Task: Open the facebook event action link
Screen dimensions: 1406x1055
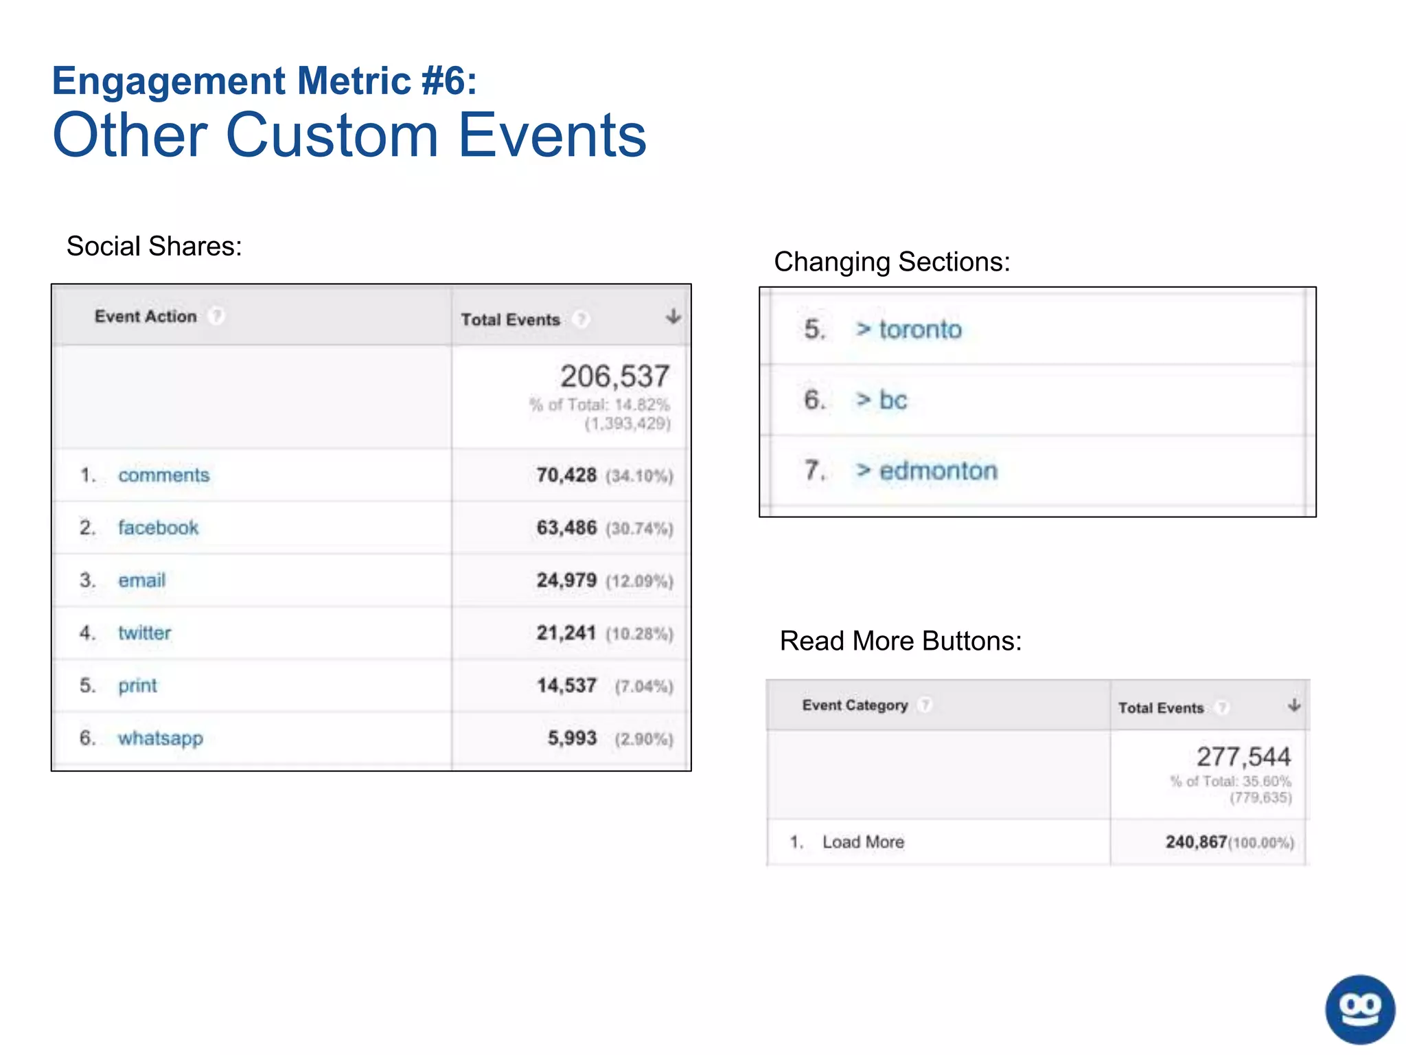Action: point(158,527)
